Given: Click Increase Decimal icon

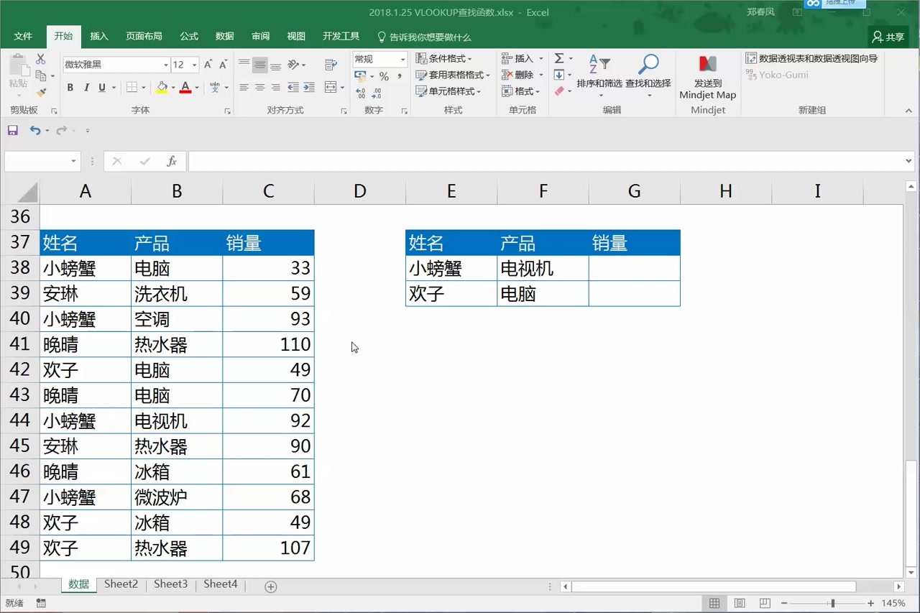Looking at the screenshot, I should pyautogui.click(x=360, y=92).
